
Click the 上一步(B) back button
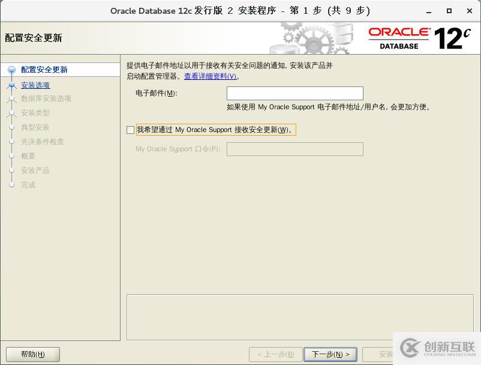click(276, 354)
